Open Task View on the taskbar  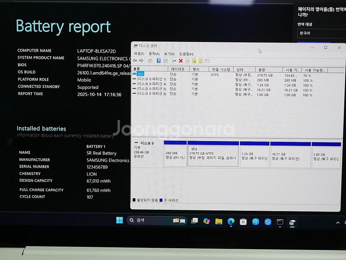coord(194,221)
